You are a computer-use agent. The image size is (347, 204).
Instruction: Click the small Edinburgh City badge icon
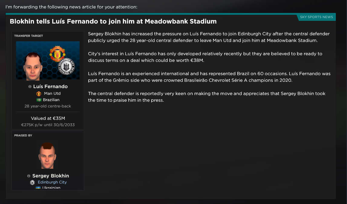pyautogui.click(x=32, y=183)
